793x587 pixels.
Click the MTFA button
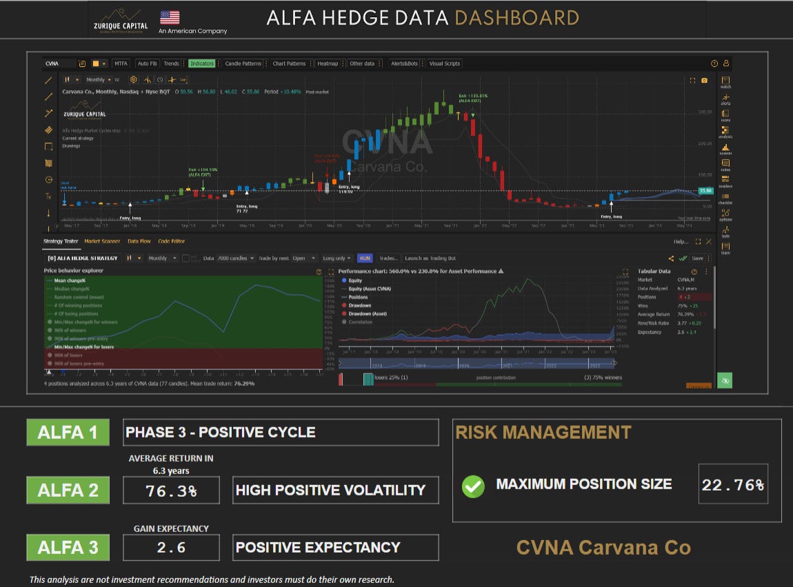(121, 63)
